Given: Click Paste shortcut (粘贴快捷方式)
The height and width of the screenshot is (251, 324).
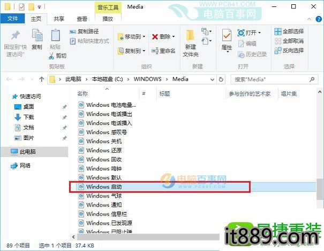Looking at the screenshot, I should point(89,41).
